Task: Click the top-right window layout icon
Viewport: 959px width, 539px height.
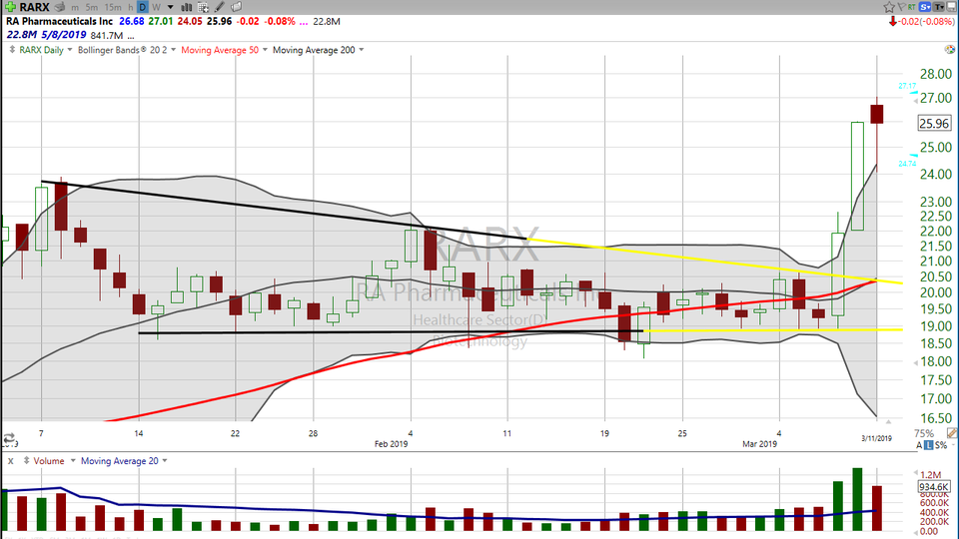Action: pos(952,7)
